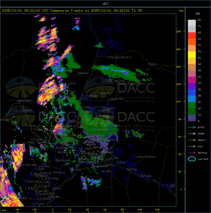Click the 65 dBZ red legend swatch

point(192,36)
